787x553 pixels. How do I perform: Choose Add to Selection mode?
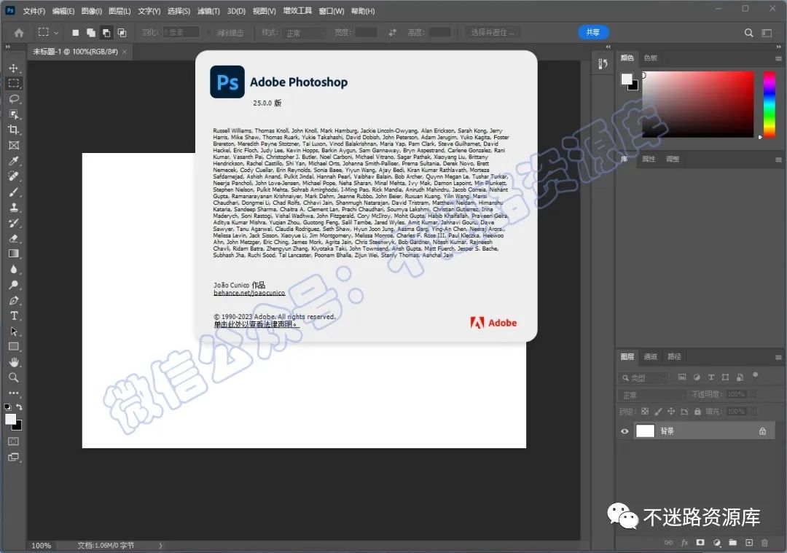pos(91,33)
